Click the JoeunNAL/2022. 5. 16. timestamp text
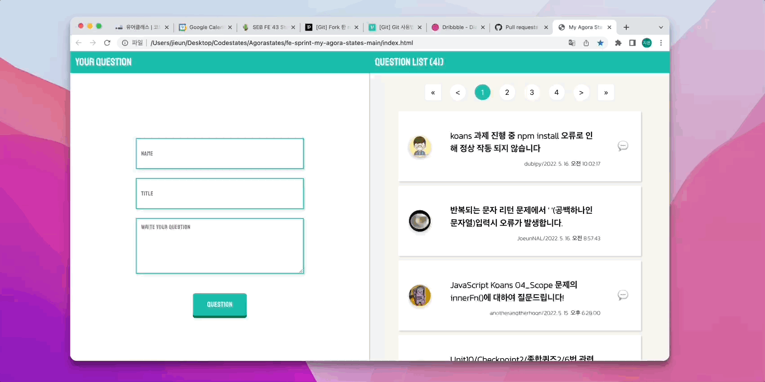The image size is (765, 382). pyautogui.click(x=559, y=239)
